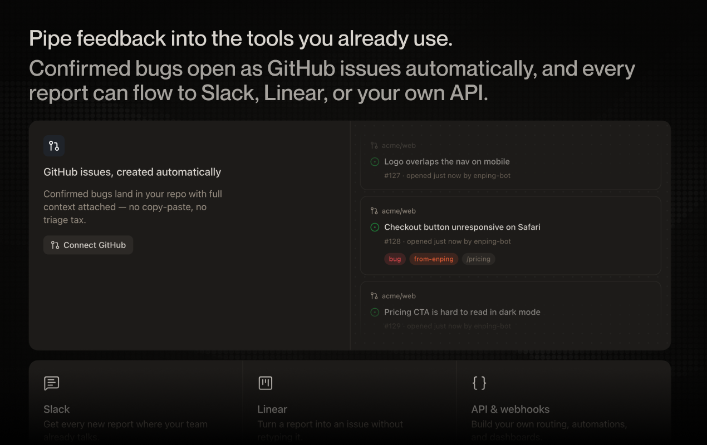Click the red 'bug' label tag

point(395,259)
